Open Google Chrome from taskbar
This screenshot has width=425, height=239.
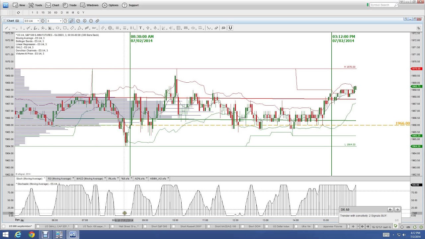pyautogui.click(x=32, y=235)
